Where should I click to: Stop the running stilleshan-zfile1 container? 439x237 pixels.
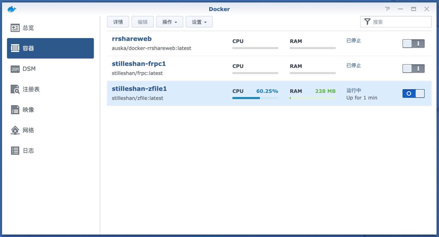point(413,93)
